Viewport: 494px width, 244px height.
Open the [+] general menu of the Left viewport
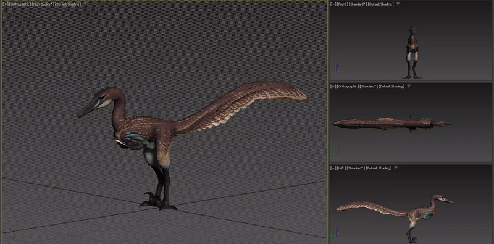pos(333,168)
